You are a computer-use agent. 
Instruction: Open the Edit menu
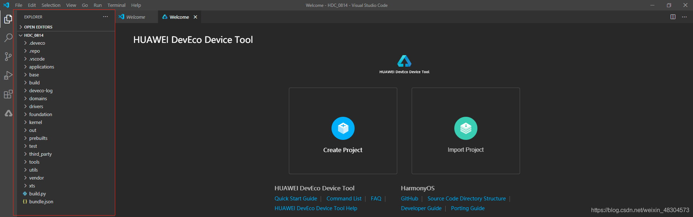(32, 5)
